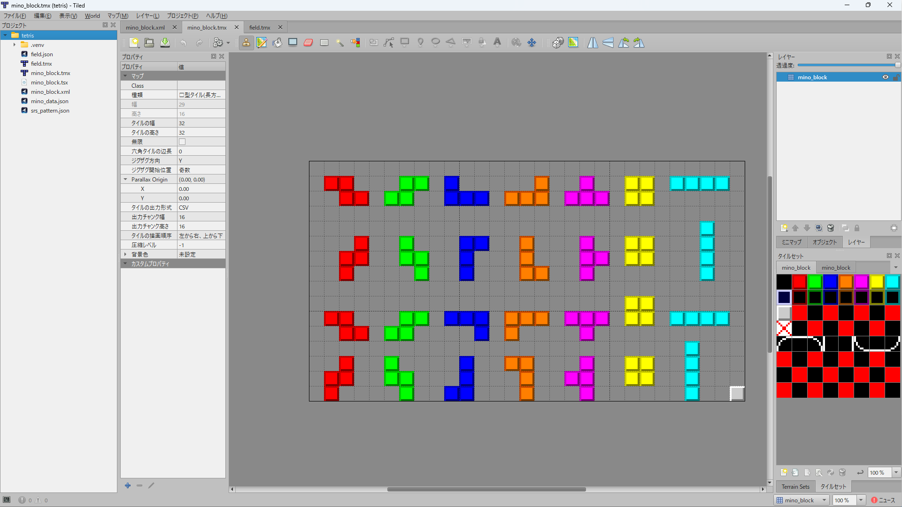Select the Bucket Fill tool
This screenshot has width=902, height=507.
277,43
